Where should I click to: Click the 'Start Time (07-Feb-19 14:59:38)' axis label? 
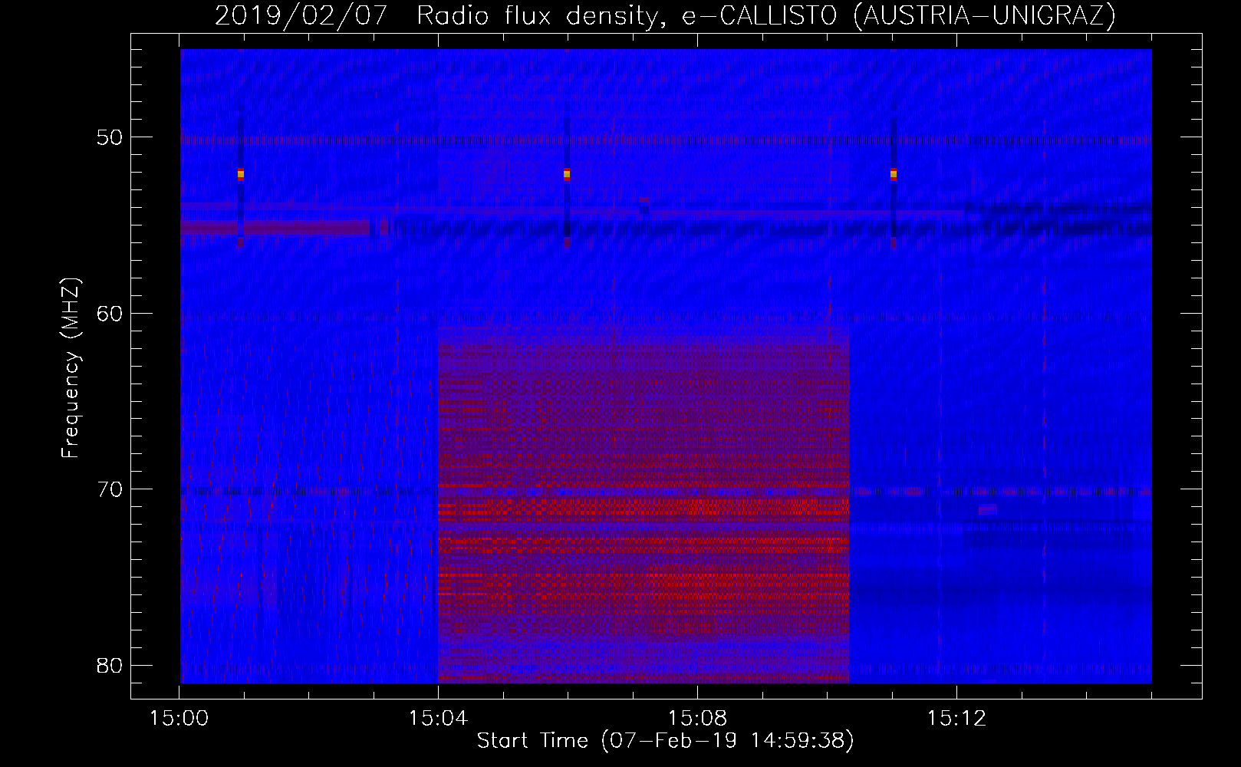tap(665, 741)
